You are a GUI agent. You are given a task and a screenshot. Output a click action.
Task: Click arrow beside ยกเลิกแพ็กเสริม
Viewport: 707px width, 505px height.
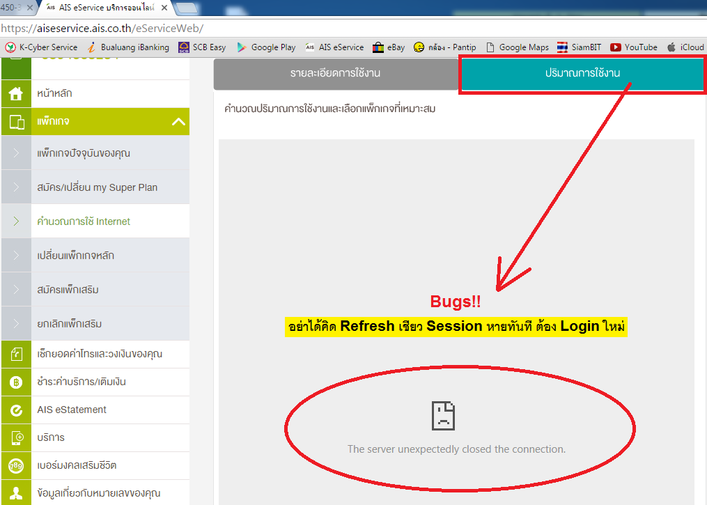16,323
